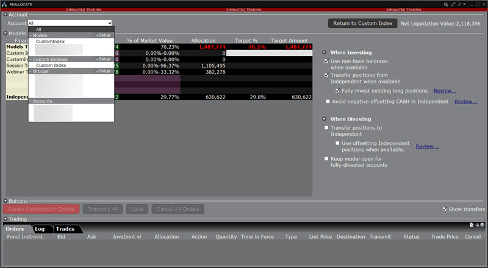Collapse the When Investing section
Image resolution: width=488 pixels, height=268 pixels.
click(x=325, y=52)
